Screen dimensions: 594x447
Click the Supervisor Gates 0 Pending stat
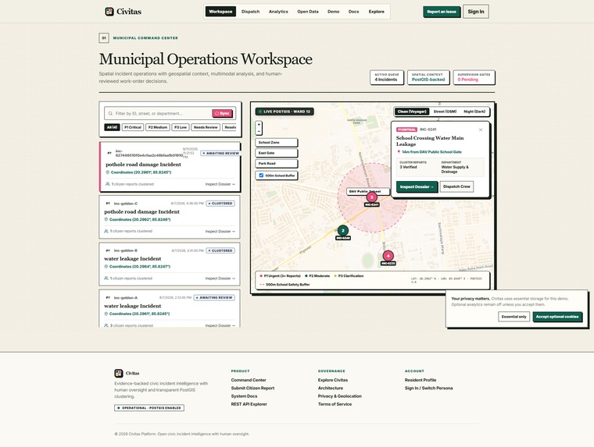(474, 77)
